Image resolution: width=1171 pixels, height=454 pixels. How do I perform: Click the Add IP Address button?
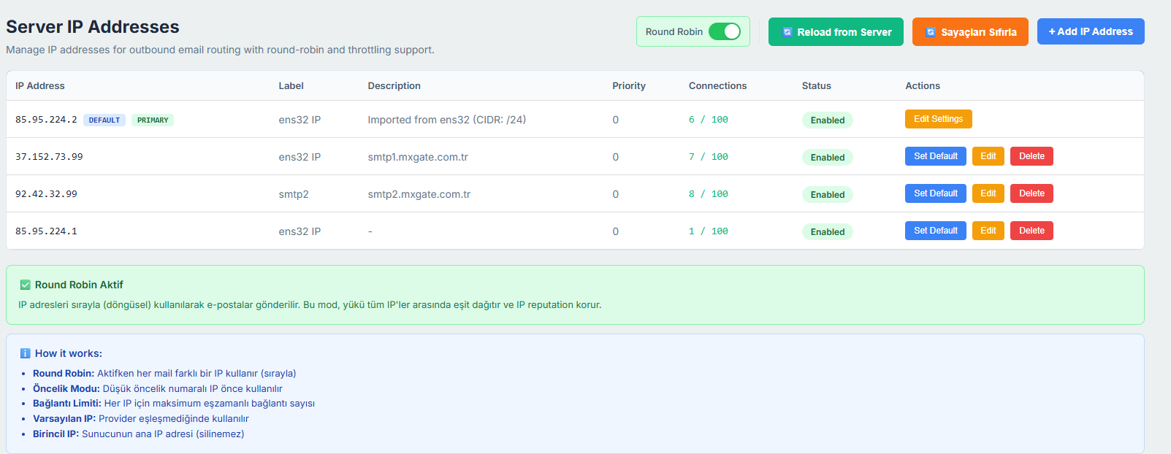pos(1091,31)
